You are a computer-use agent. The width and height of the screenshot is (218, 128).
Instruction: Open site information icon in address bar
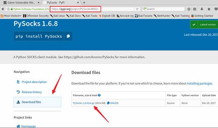8,9
